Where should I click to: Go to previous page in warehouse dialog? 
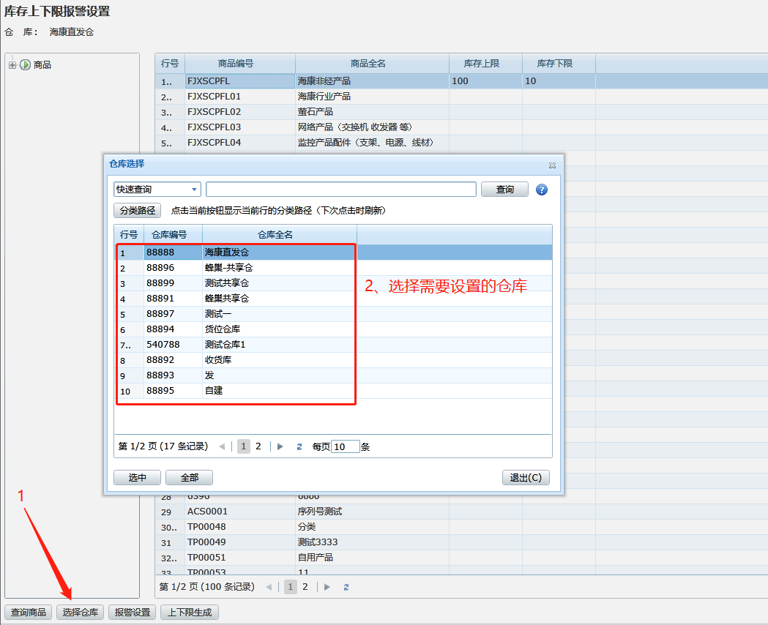[223, 446]
